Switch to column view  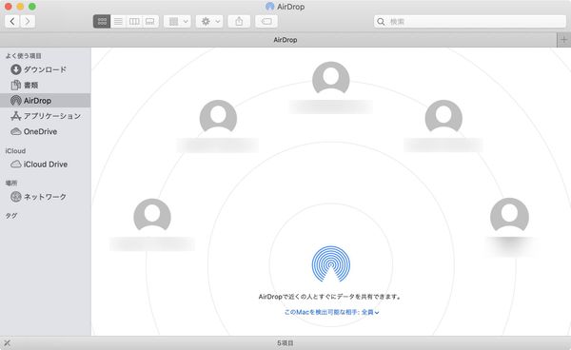134,22
